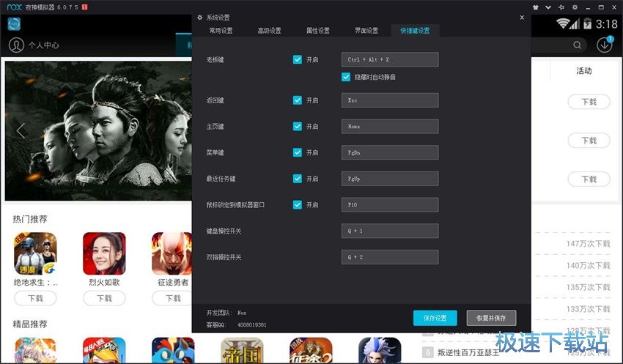Click the cellular signal strength icon

tap(575, 24)
